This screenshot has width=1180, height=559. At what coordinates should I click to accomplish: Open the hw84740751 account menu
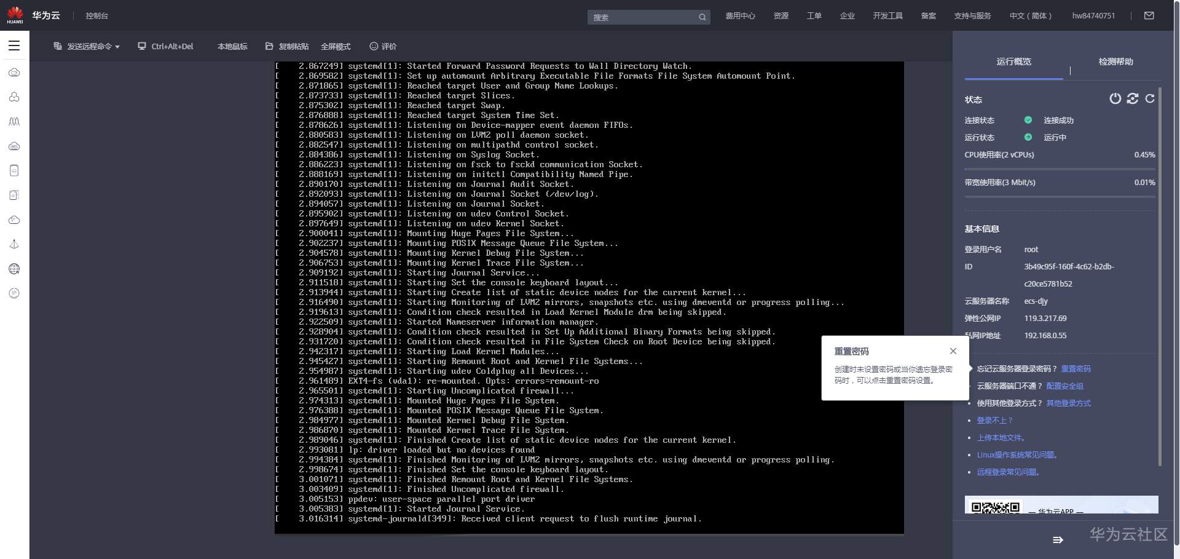point(1093,16)
